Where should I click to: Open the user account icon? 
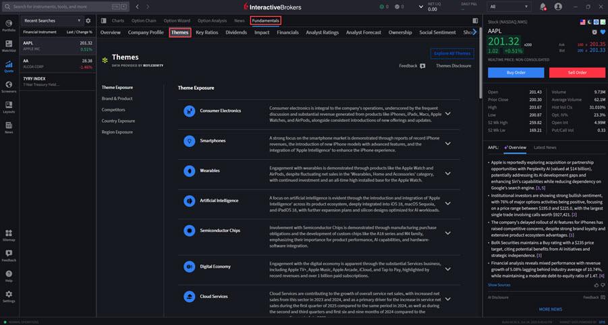click(558, 7)
